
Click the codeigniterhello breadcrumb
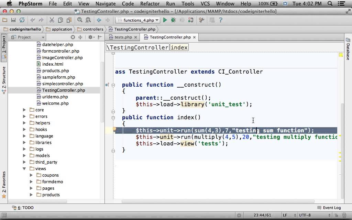[22, 29]
